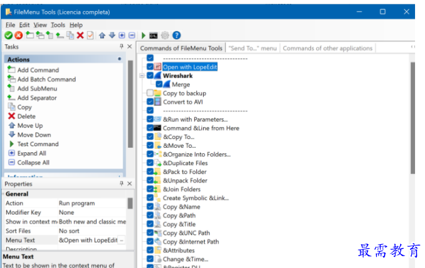Screen dimensions: 425x268
Task: Pin the Tasks panel with pushpin icon
Action: point(121,47)
